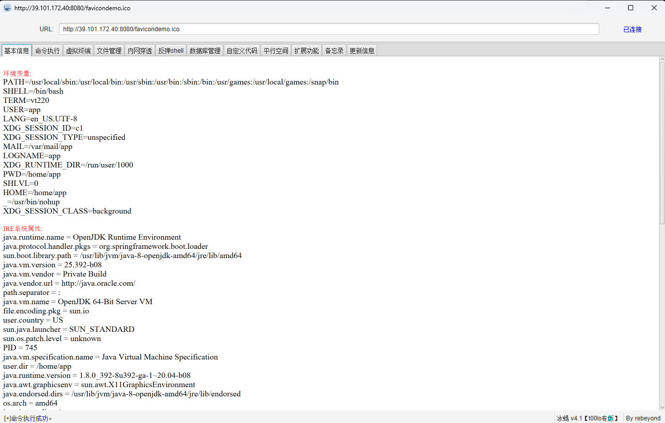Click the _=/usr/bin/nohup line

(x=31, y=202)
